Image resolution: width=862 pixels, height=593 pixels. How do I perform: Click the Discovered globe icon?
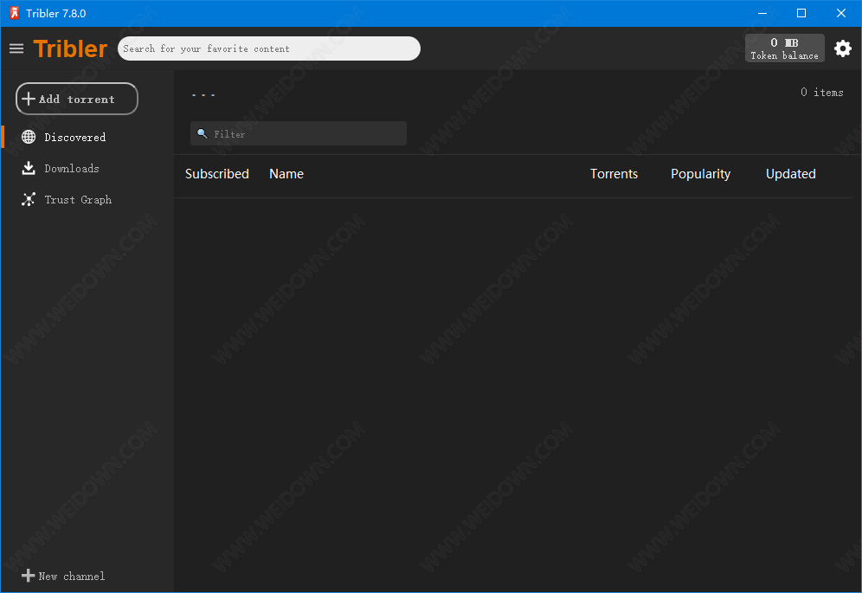[x=29, y=137]
